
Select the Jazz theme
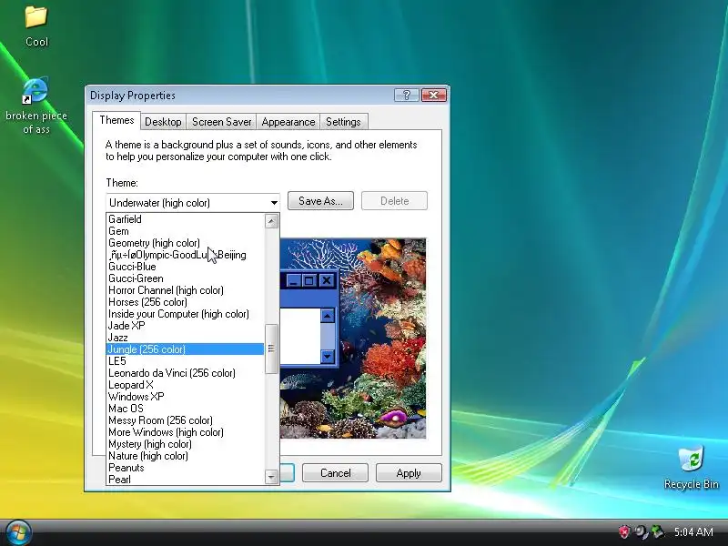pos(186,338)
